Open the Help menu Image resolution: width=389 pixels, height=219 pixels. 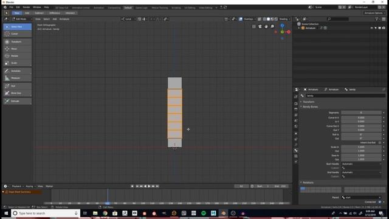[46, 7]
